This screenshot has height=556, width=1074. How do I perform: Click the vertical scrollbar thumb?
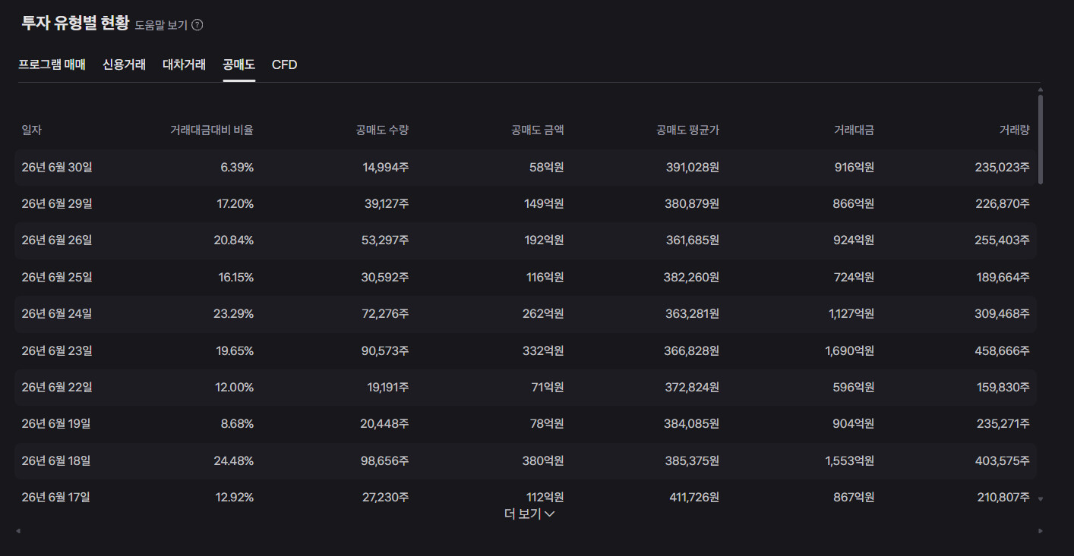(x=1040, y=140)
